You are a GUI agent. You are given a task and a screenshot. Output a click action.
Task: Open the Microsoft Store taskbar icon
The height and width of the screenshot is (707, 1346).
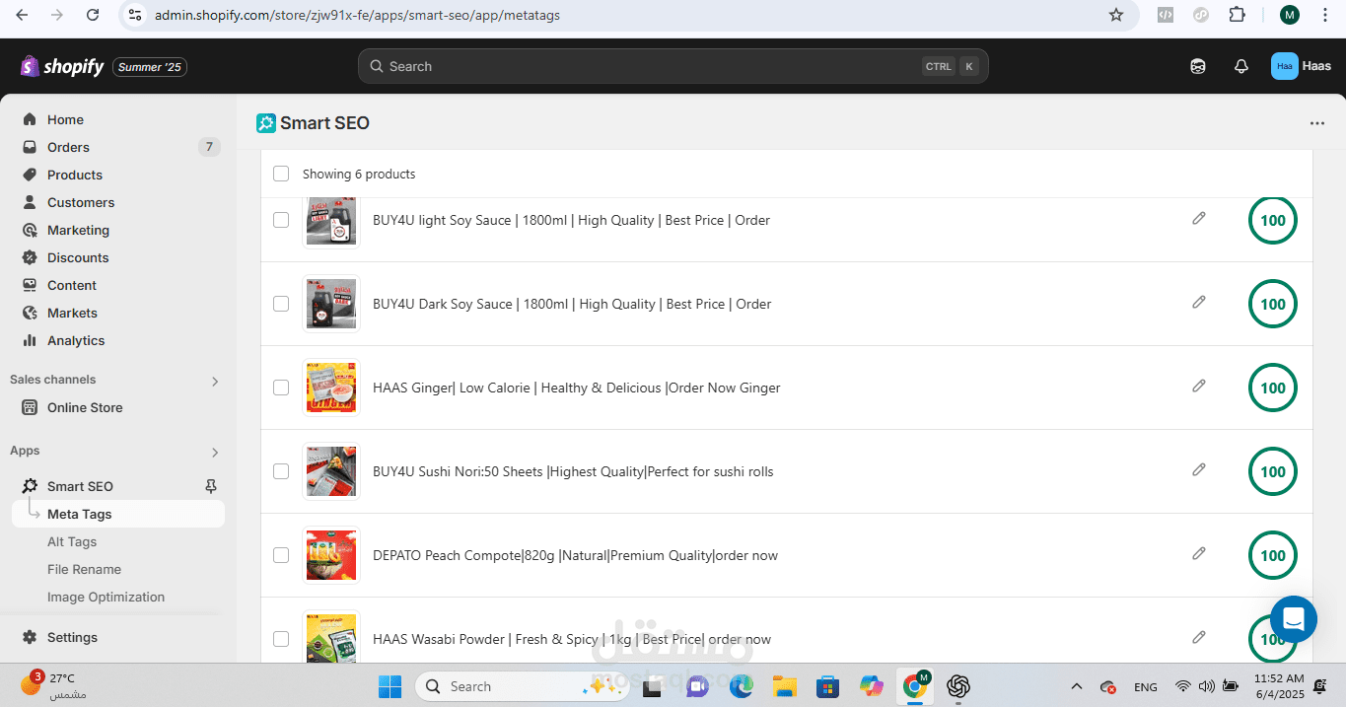(827, 686)
